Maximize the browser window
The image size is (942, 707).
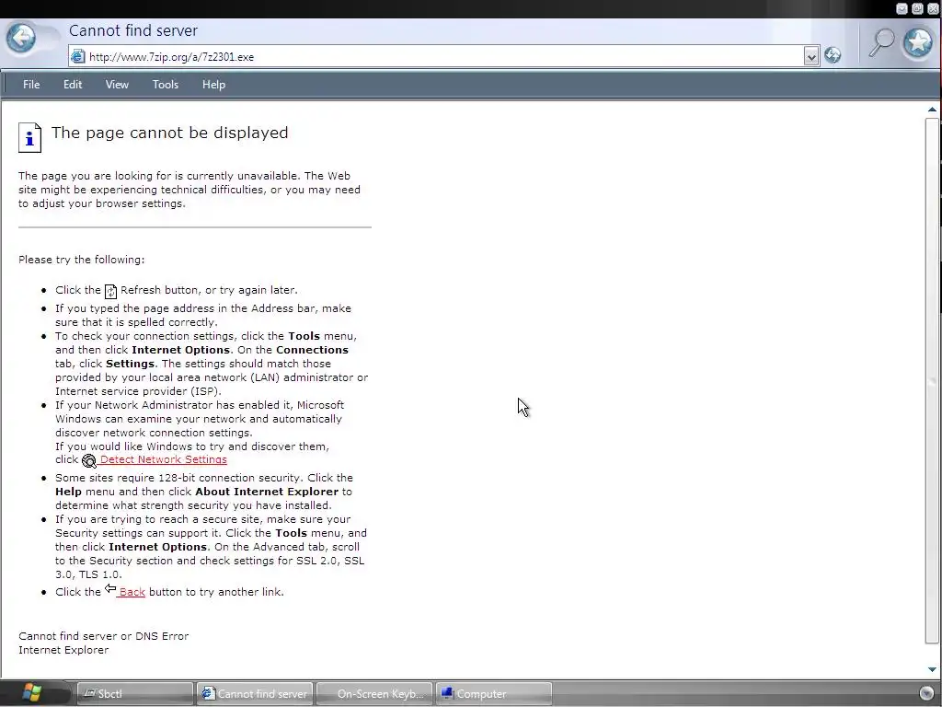[917, 8]
